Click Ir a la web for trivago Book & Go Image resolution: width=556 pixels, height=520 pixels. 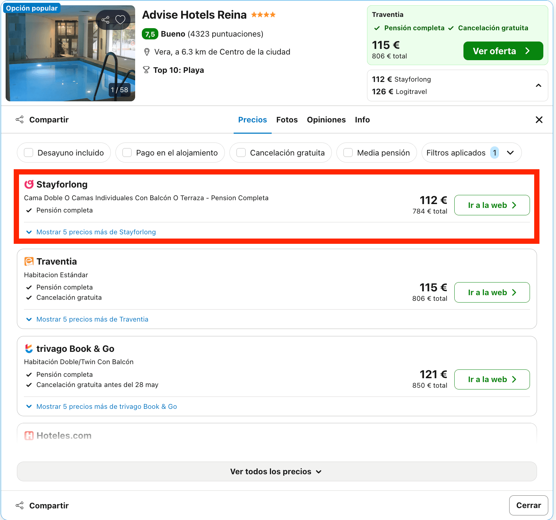492,379
